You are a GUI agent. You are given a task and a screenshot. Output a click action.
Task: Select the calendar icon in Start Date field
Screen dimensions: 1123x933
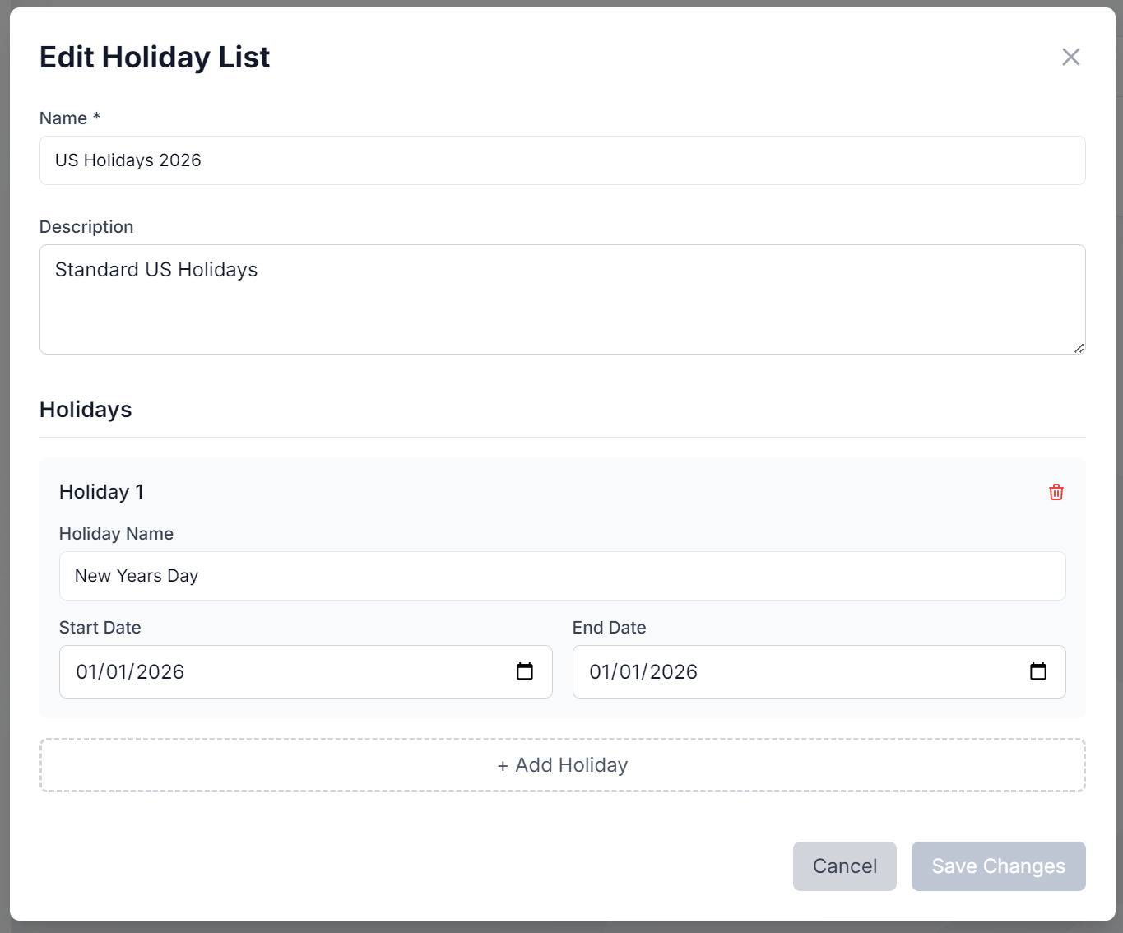(525, 671)
